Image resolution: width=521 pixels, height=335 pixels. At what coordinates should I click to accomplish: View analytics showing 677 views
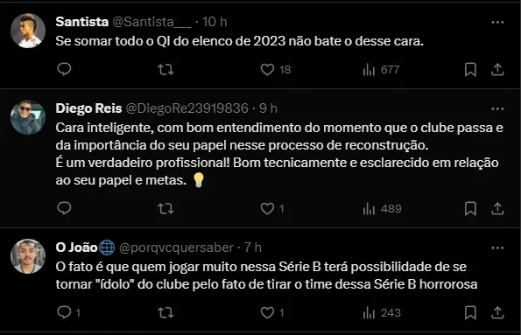(381, 69)
